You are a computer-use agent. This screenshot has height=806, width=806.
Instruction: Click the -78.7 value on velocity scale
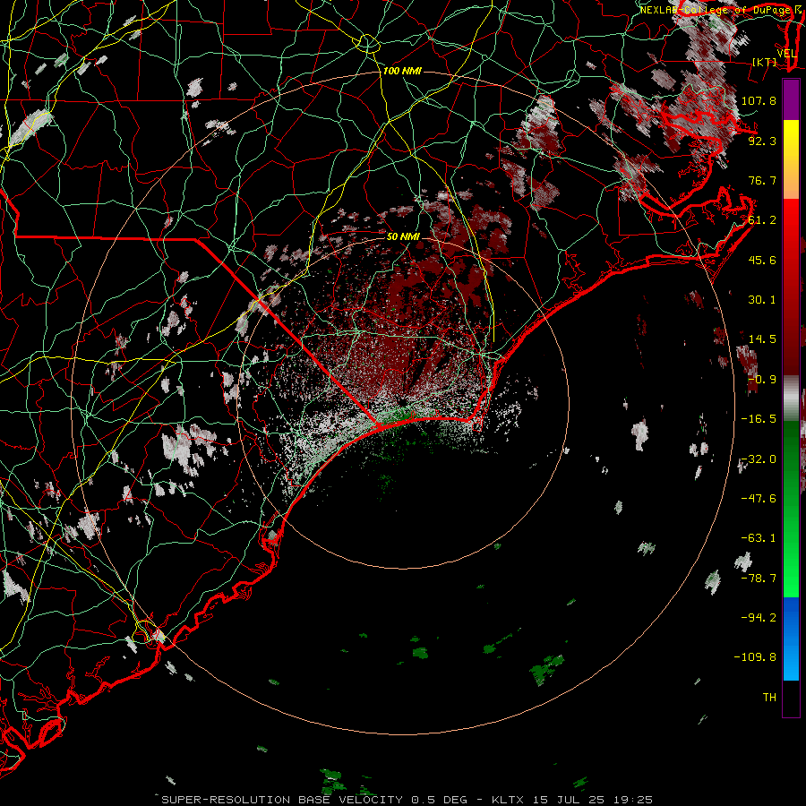[759, 579]
